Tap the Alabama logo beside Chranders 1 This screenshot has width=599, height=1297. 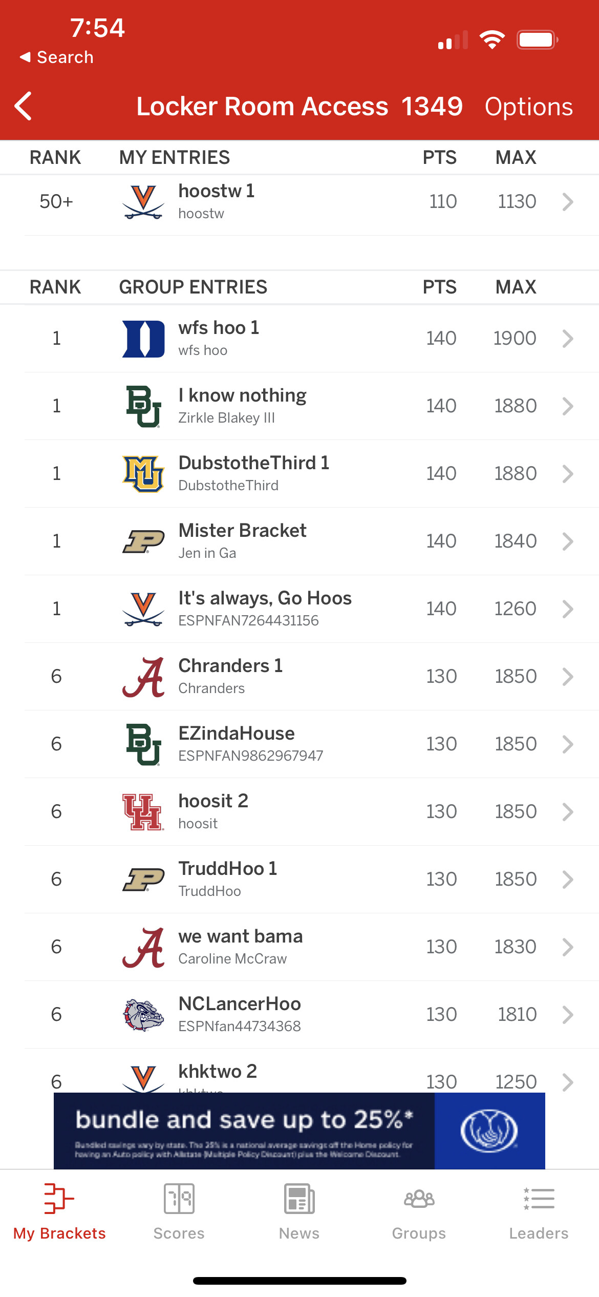click(143, 677)
